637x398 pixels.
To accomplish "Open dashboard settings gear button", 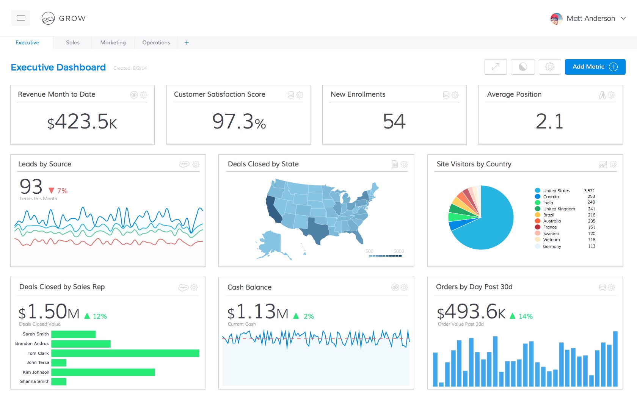I will (549, 67).
